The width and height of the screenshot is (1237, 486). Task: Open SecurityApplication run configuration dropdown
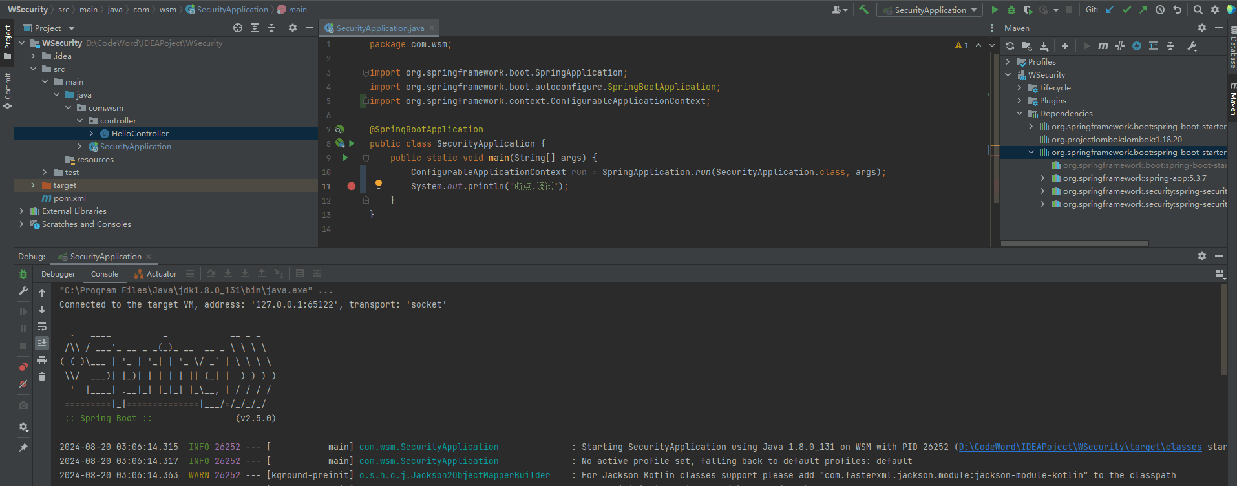point(929,10)
